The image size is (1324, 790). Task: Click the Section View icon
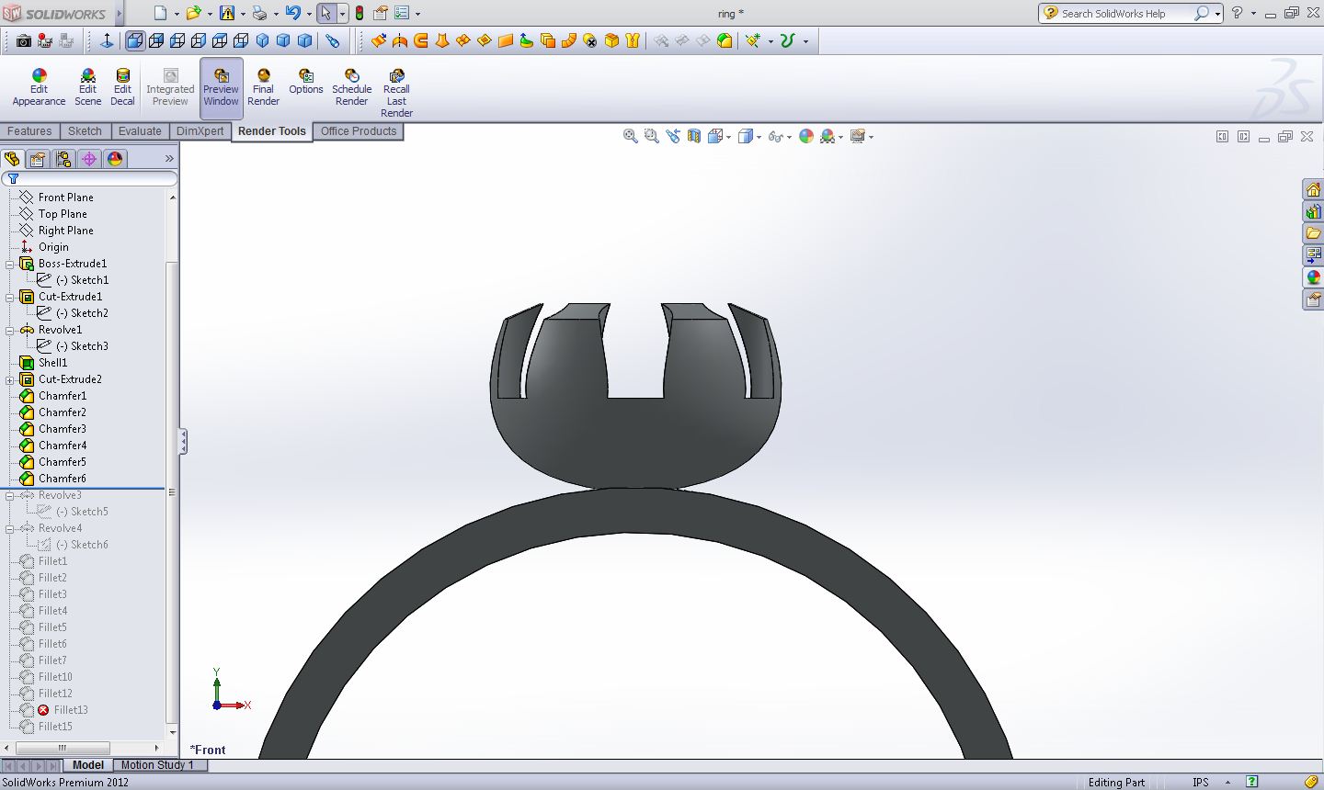click(x=693, y=136)
